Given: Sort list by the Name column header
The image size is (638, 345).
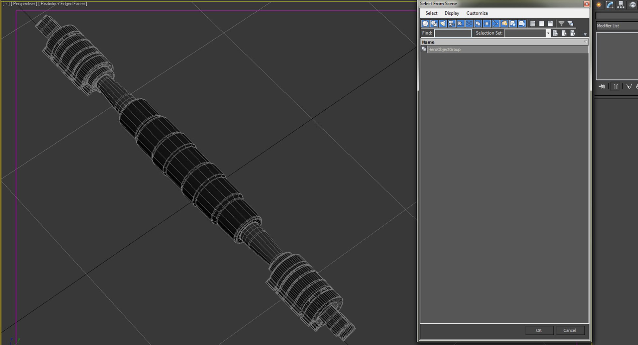Looking at the screenshot, I should point(504,42).
